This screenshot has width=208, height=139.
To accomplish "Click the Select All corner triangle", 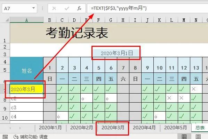I will 7,20.
